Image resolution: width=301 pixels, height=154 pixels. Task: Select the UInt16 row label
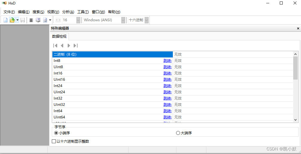[59, 80]
